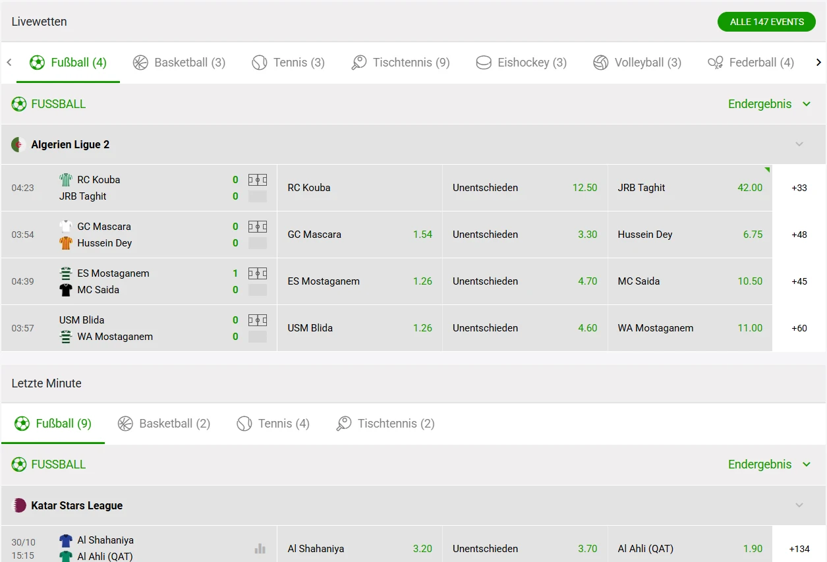
Task: Bet on Hussein Dey at 6.75
Action: pos(690,235)
